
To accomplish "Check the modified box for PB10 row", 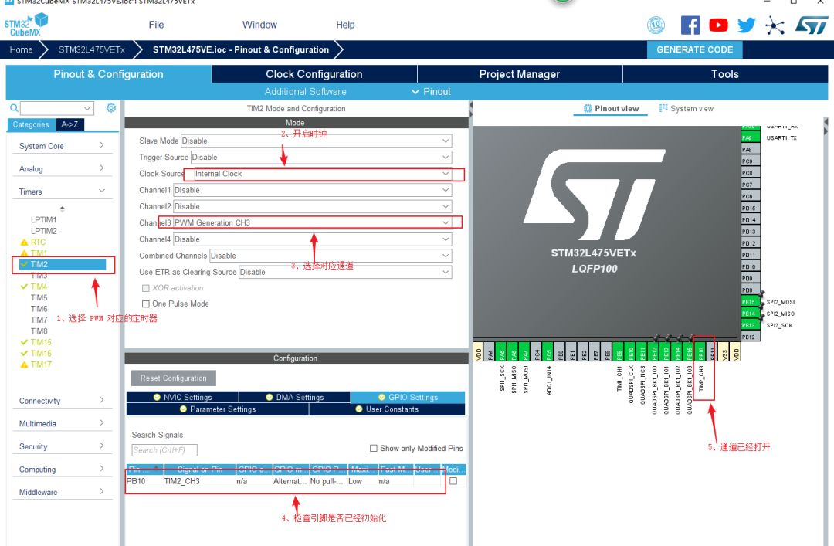I will click(x=453, y=480).
